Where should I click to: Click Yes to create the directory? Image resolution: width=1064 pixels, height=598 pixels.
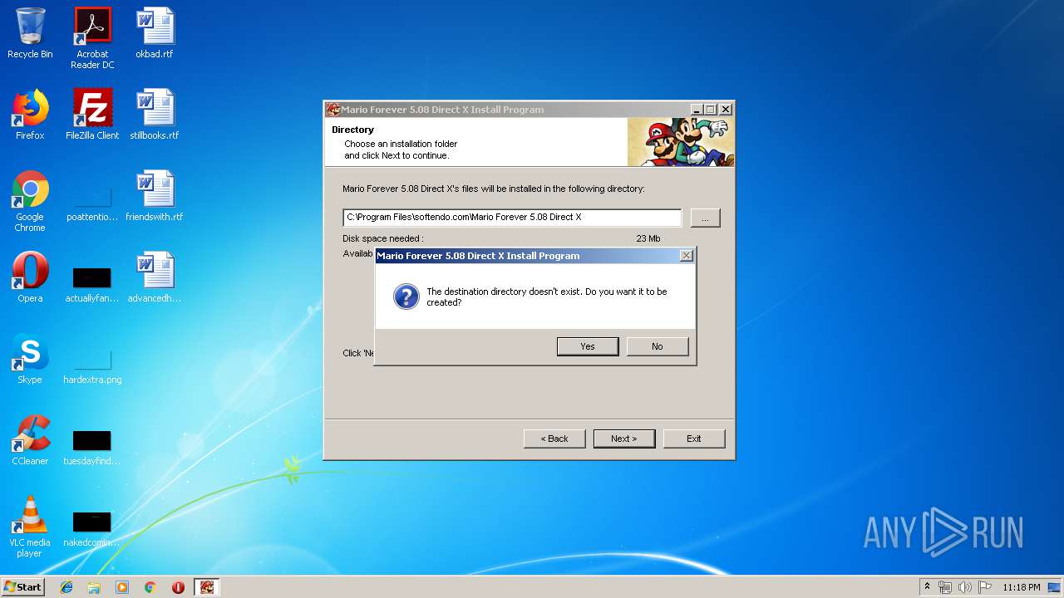[588, 346]
